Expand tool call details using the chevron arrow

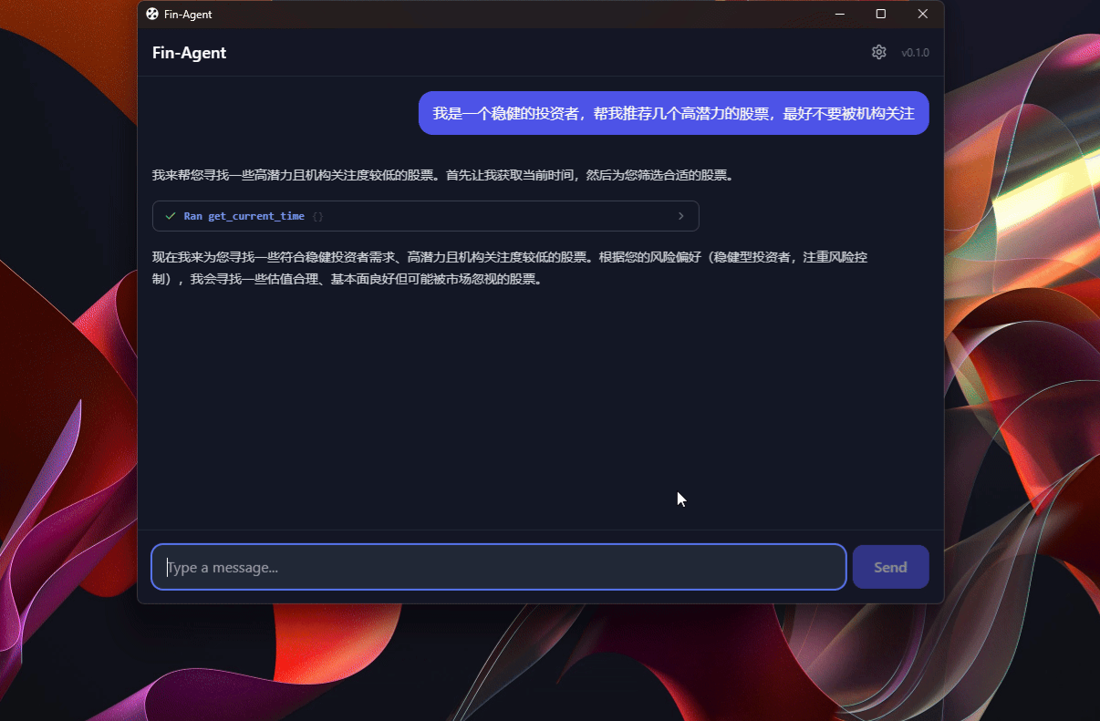coord(680,216)
